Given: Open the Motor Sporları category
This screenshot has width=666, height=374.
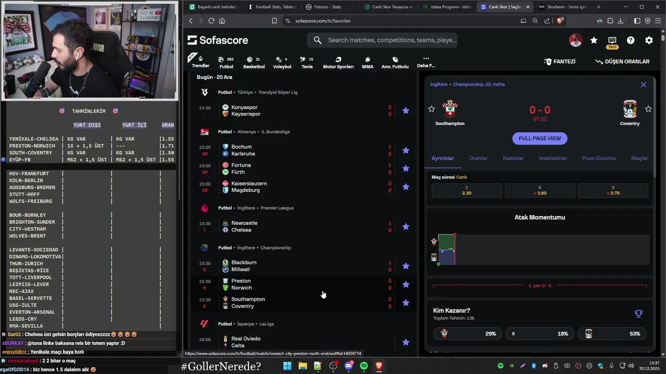Looking at the screenshot, I should tap(338, 62).
